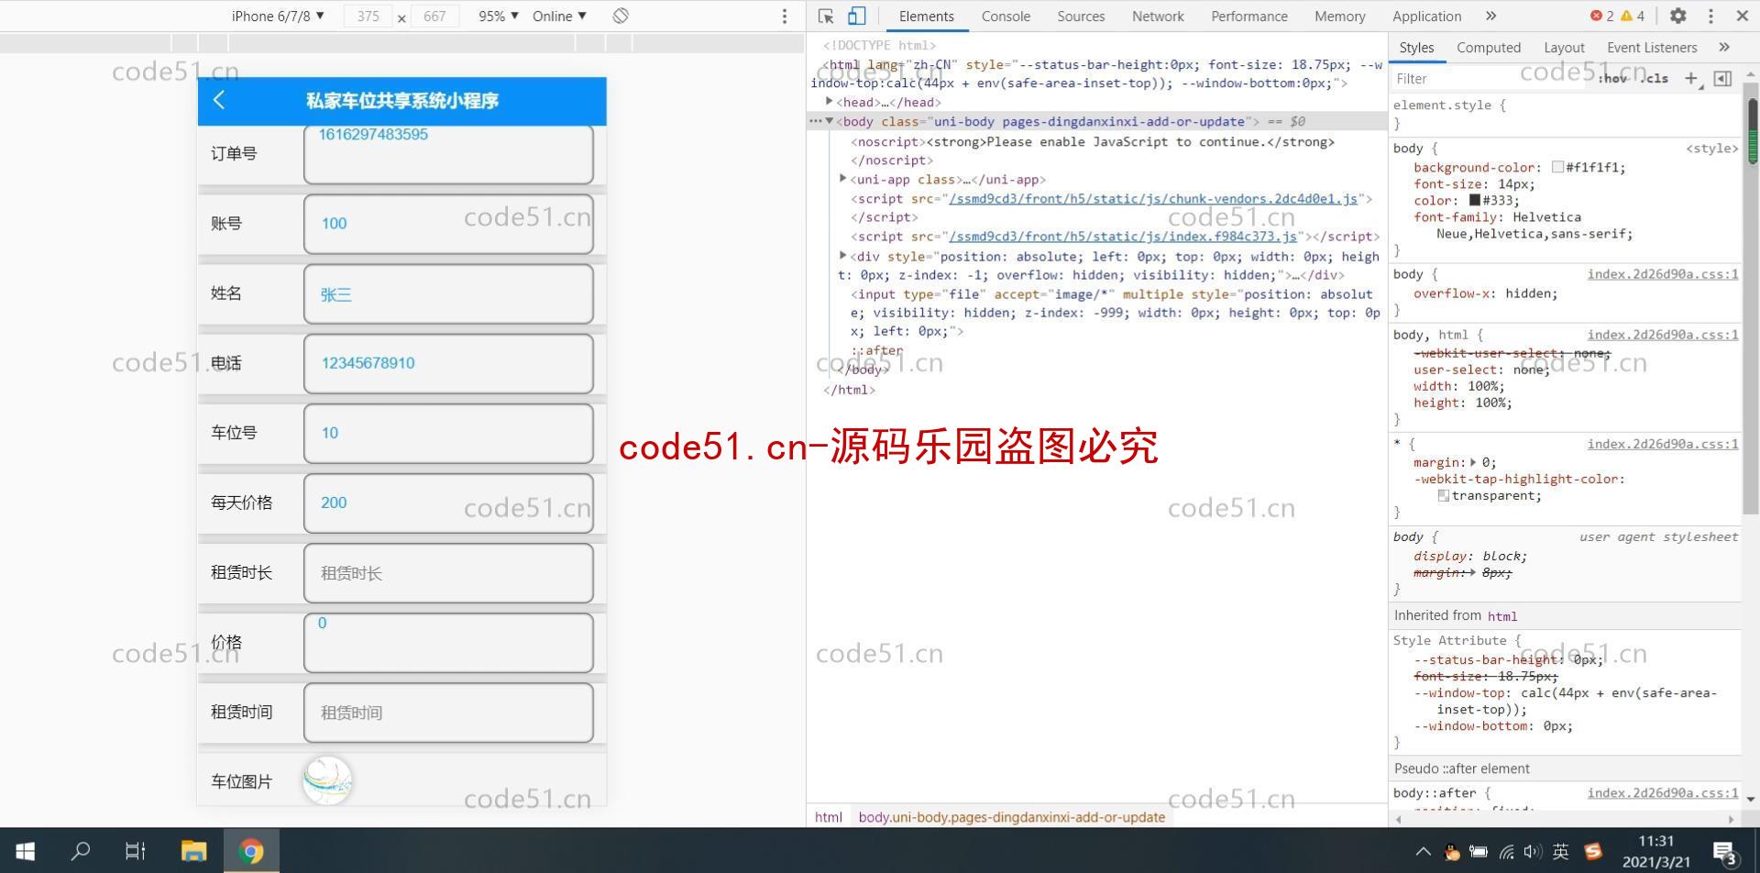Viewport: 1760px width, 873px height.
Task: Open the Event Listeners tab
Action: click(x=1652, y=48)
